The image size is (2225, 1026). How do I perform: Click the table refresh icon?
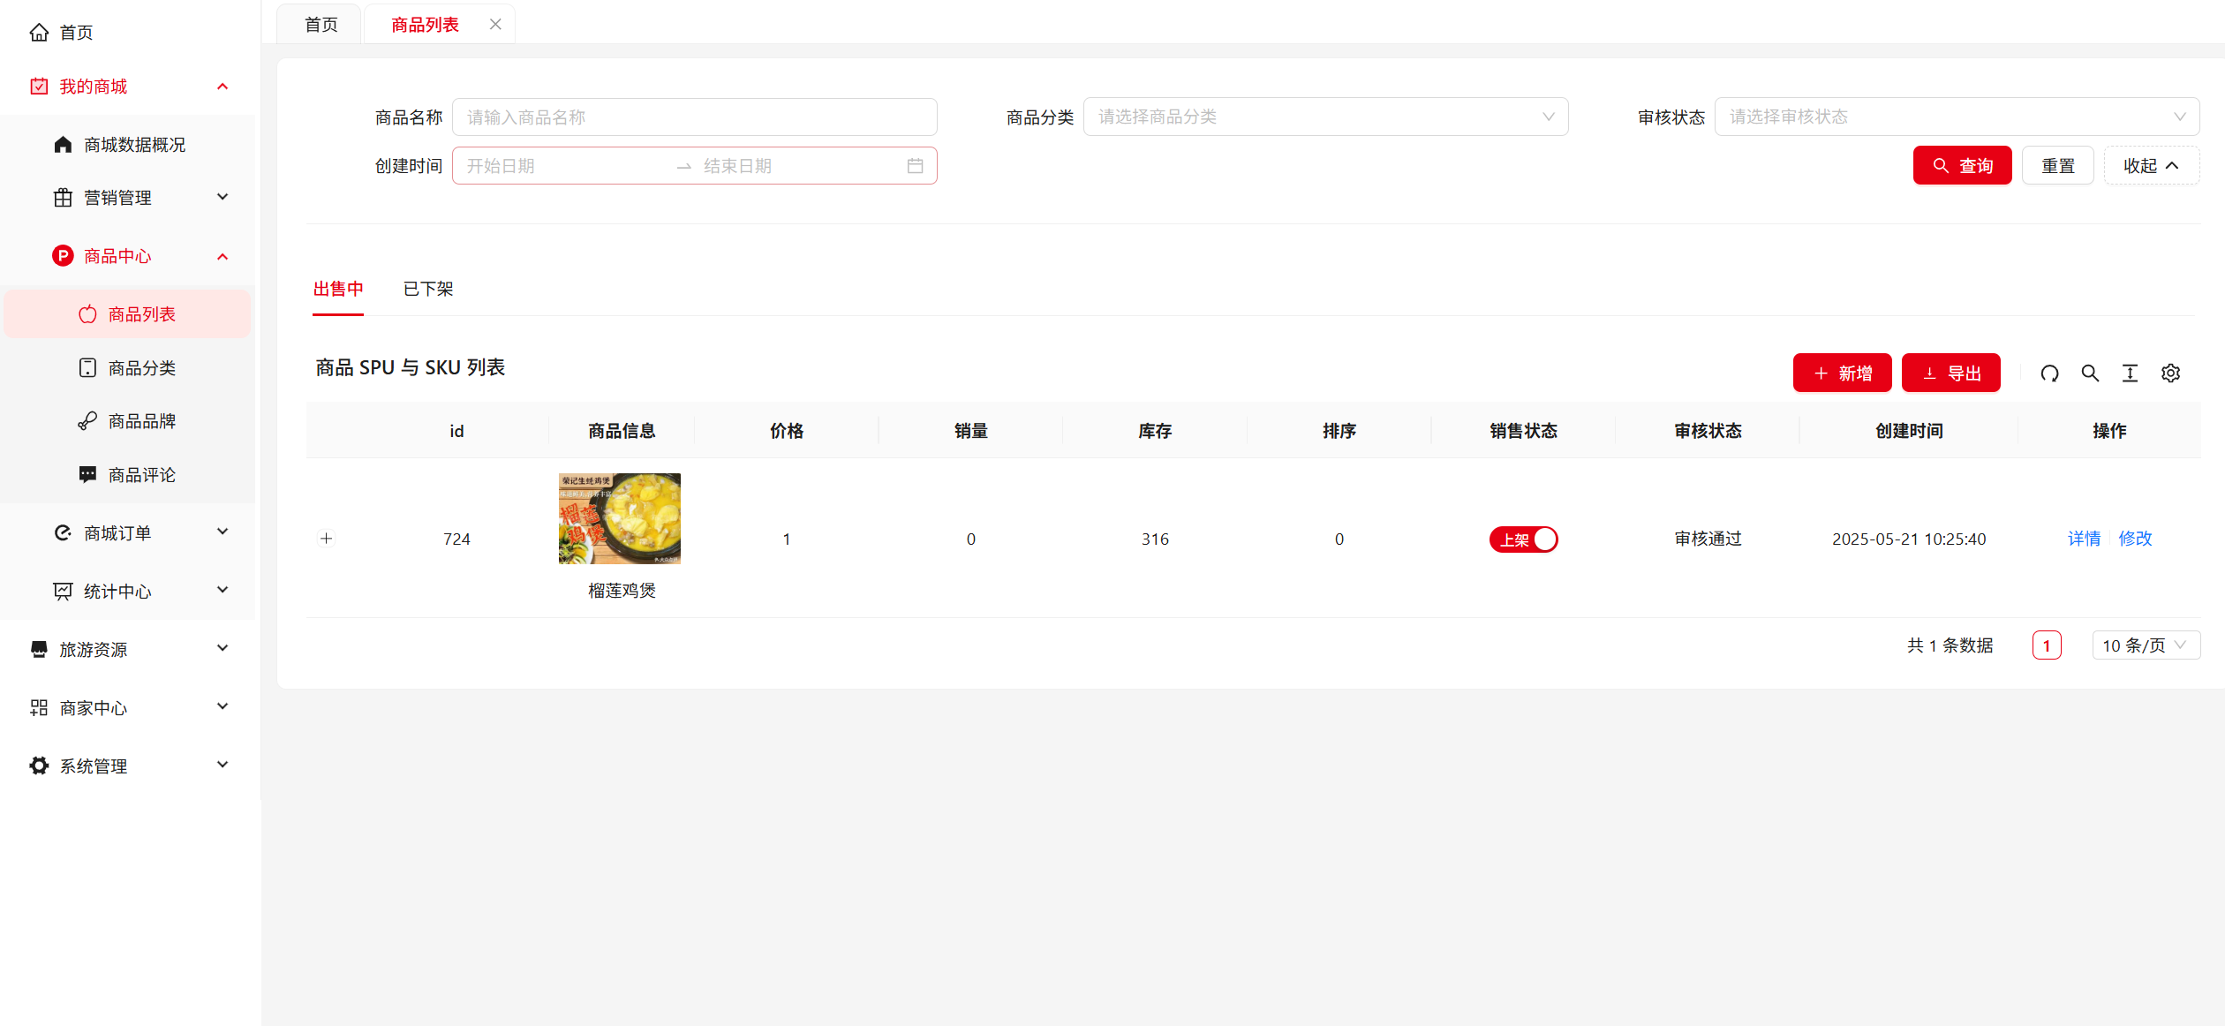(x=2049, y=373)
